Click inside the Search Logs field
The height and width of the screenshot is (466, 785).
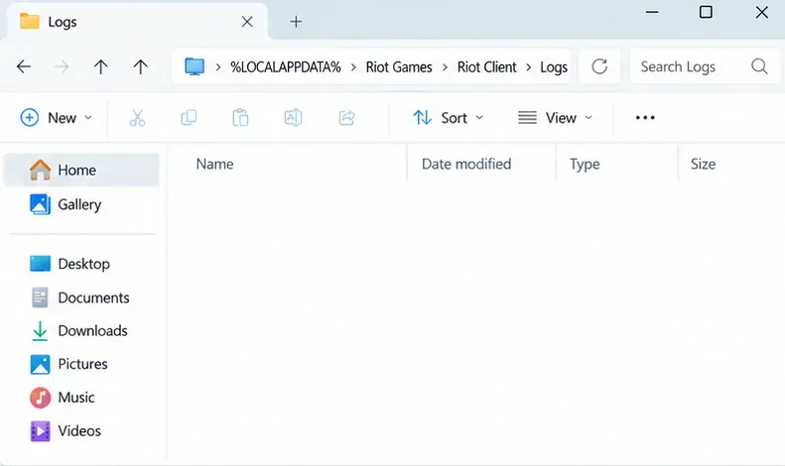(x=705, y=66)
